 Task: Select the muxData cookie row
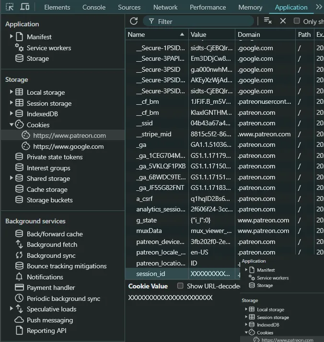[225, 231]
